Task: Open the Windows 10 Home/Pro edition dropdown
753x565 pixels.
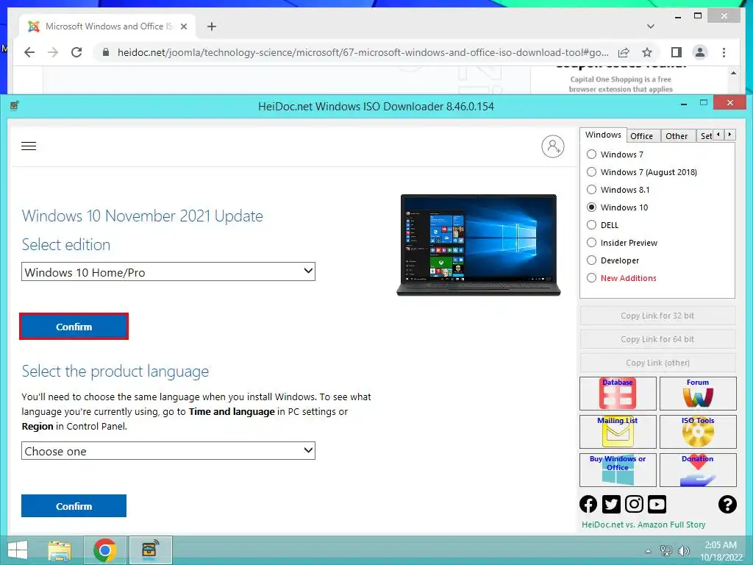Action: [x=168, y=272]
